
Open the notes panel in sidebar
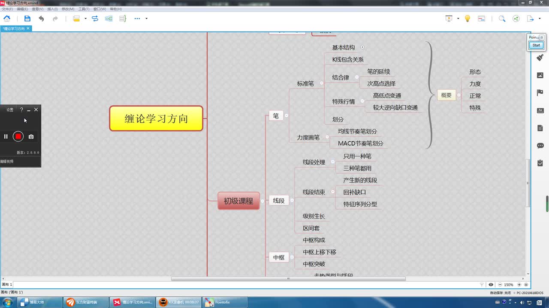(x=540, y=128)
